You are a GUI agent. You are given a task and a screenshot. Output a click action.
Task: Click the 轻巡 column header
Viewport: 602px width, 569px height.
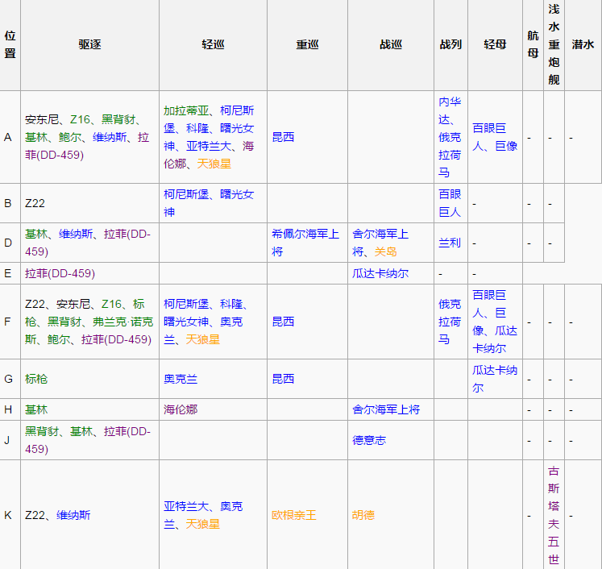coord(213,44)
